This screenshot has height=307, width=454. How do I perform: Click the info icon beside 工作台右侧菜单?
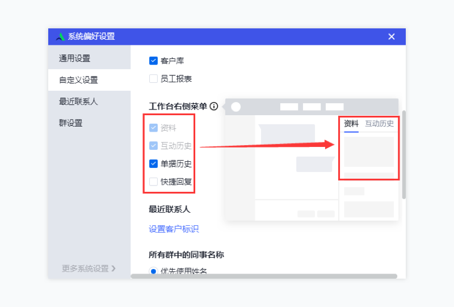pos(214,106)
